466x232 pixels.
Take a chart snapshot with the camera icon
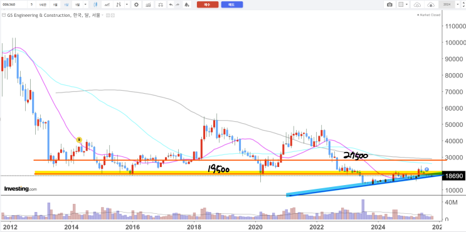[389, 4]
